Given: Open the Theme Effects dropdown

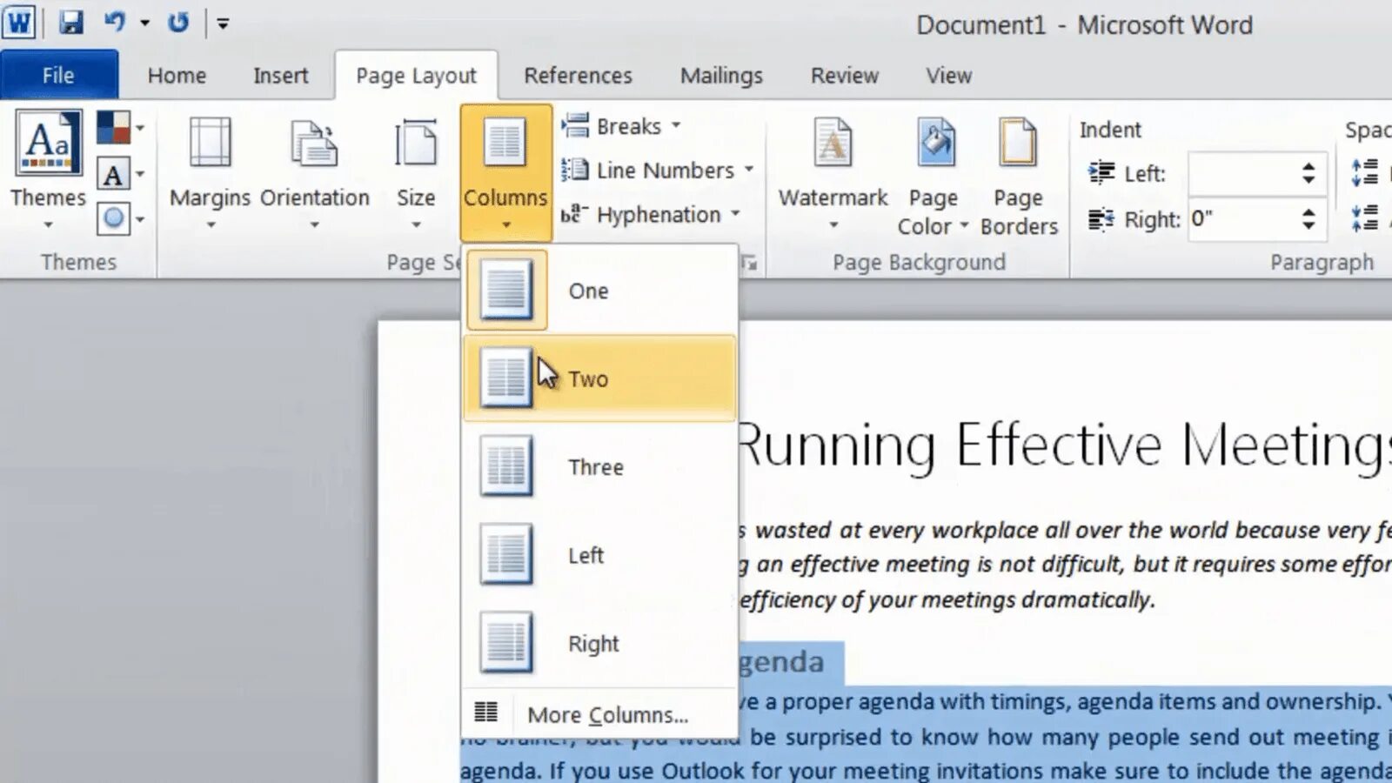Looking at the screenshot, I should [x=120, y=218].
